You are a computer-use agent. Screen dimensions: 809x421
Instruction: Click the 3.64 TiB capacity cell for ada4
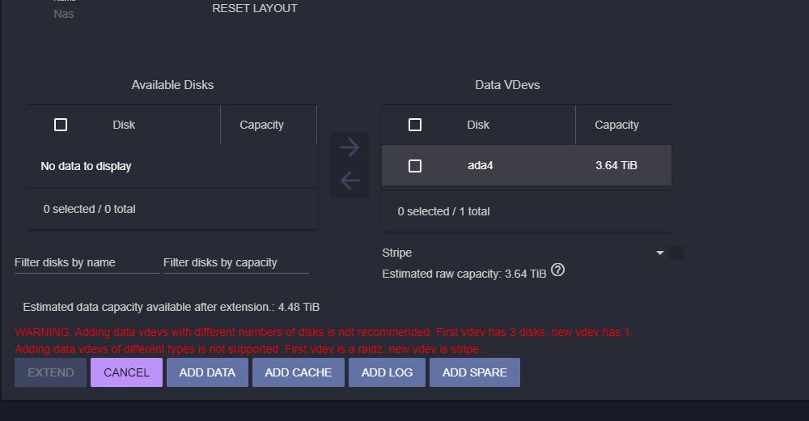click(616, 165)
